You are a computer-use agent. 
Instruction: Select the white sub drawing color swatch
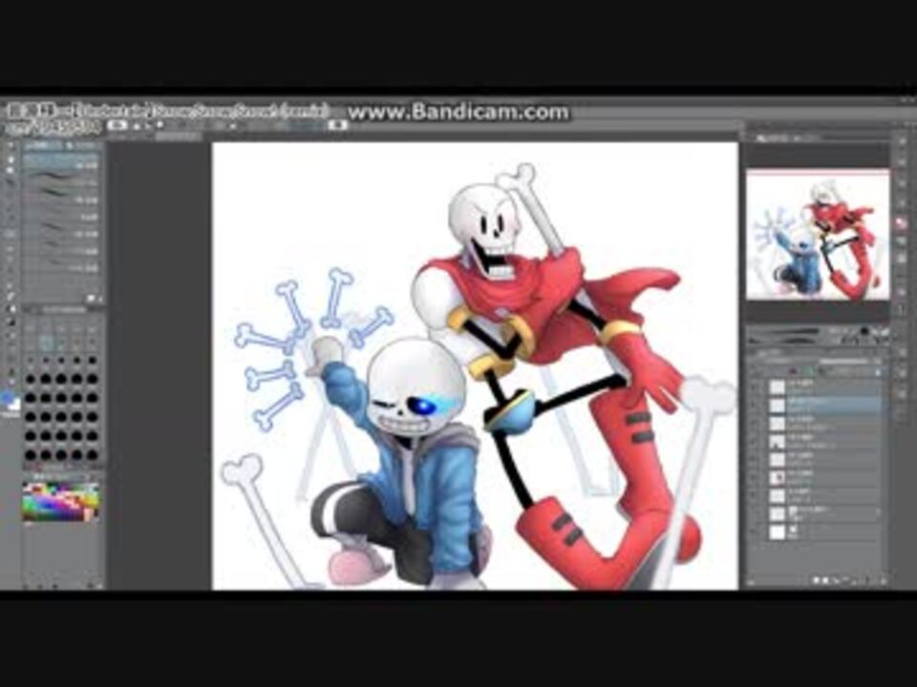[14, 405]
